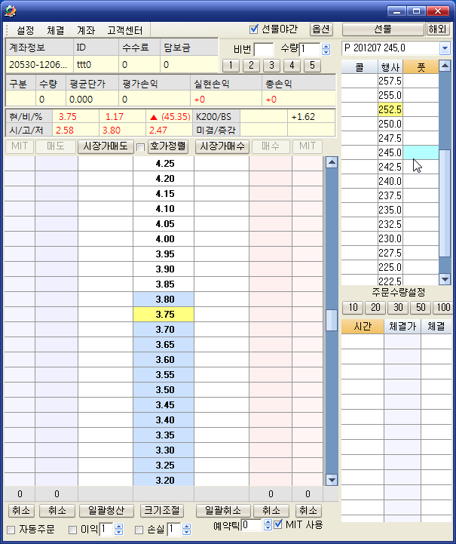Enable the 이익 checkbox
This screenshot has height=544, width=456.
72,530
